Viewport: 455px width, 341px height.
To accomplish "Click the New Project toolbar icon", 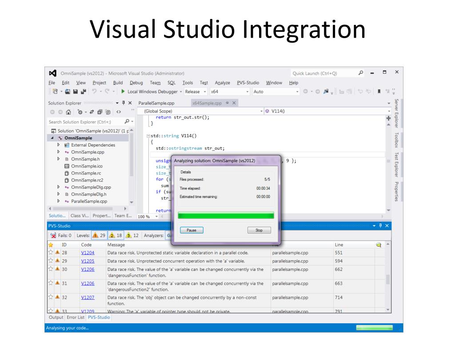I will pyautogui.click(x=55, y=91).
